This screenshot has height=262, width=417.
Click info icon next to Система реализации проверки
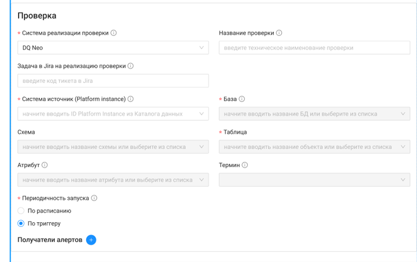[113, 33]
